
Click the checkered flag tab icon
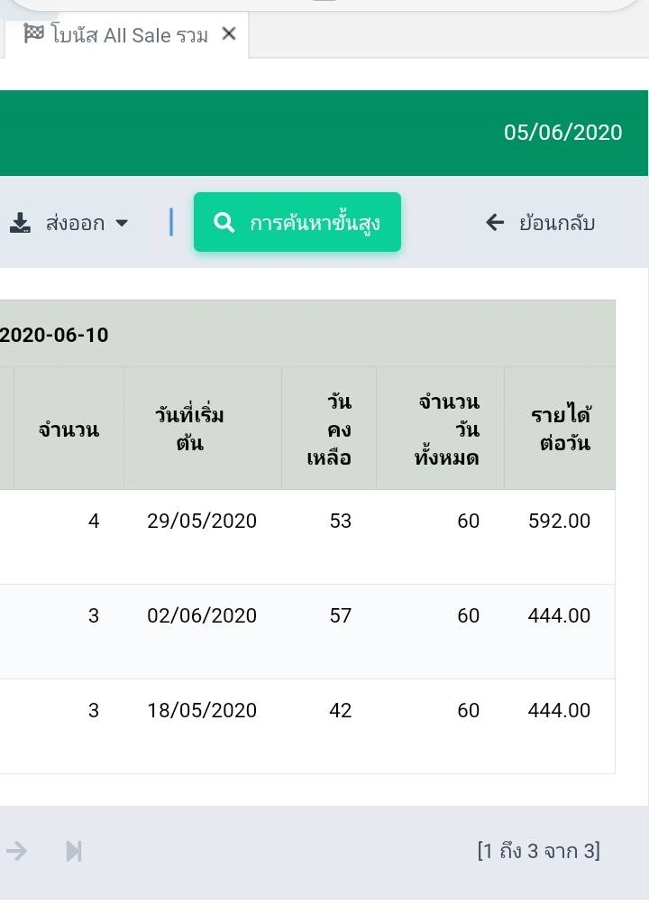[x=33, y=33]
